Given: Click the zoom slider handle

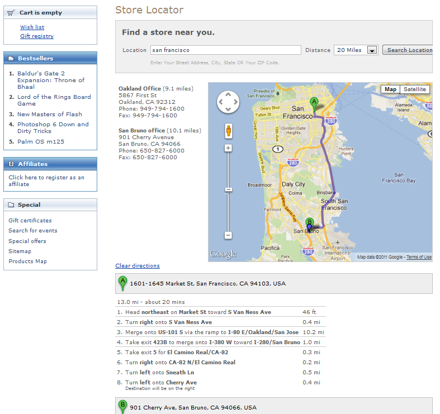Looking at the screenshot, I should (x=229, y=190).
